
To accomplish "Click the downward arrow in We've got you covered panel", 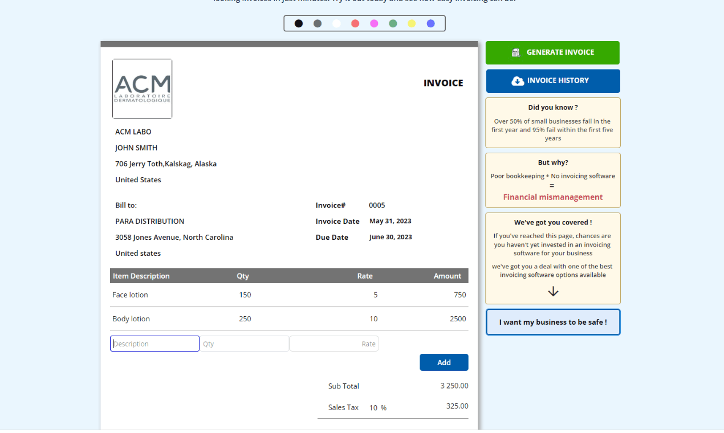I will click(x=552, y=291).
